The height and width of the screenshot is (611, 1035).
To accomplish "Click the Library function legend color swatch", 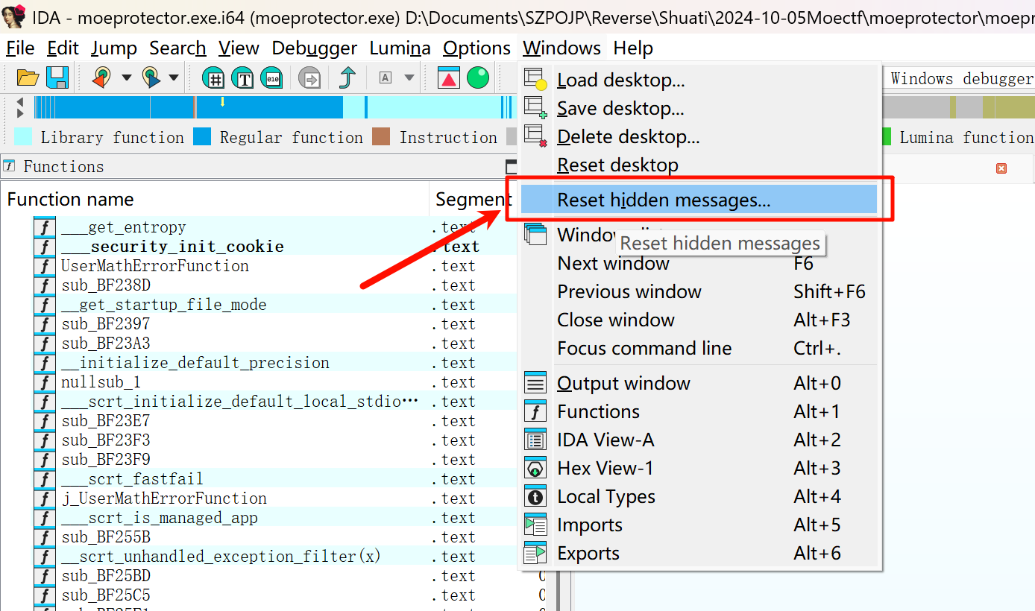I will [x=24, y=137].
